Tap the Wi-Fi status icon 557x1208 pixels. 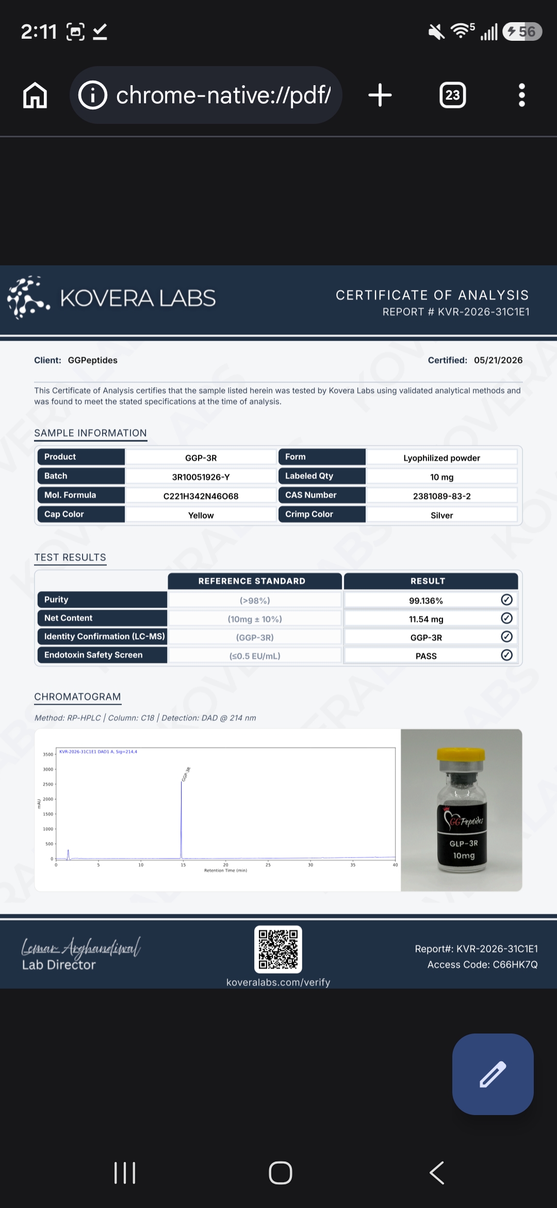coord(463,31)
